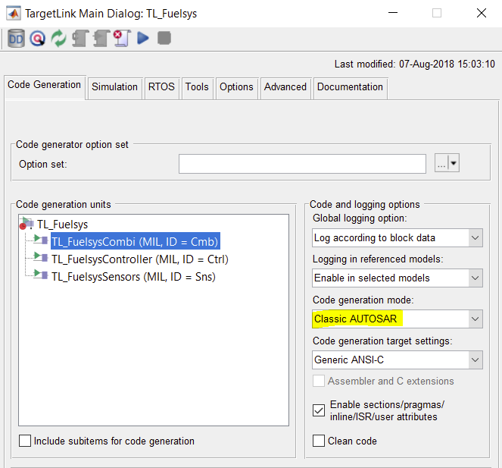
Task: Start simulation with blue play icon
Action: [143, 38]
